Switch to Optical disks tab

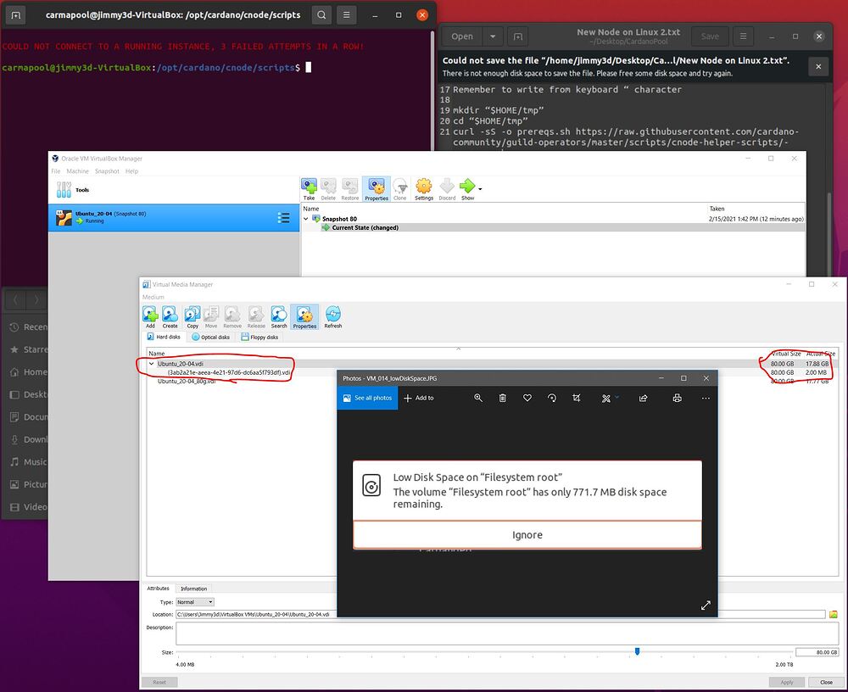pyautogui.click(x=211, y=337)
